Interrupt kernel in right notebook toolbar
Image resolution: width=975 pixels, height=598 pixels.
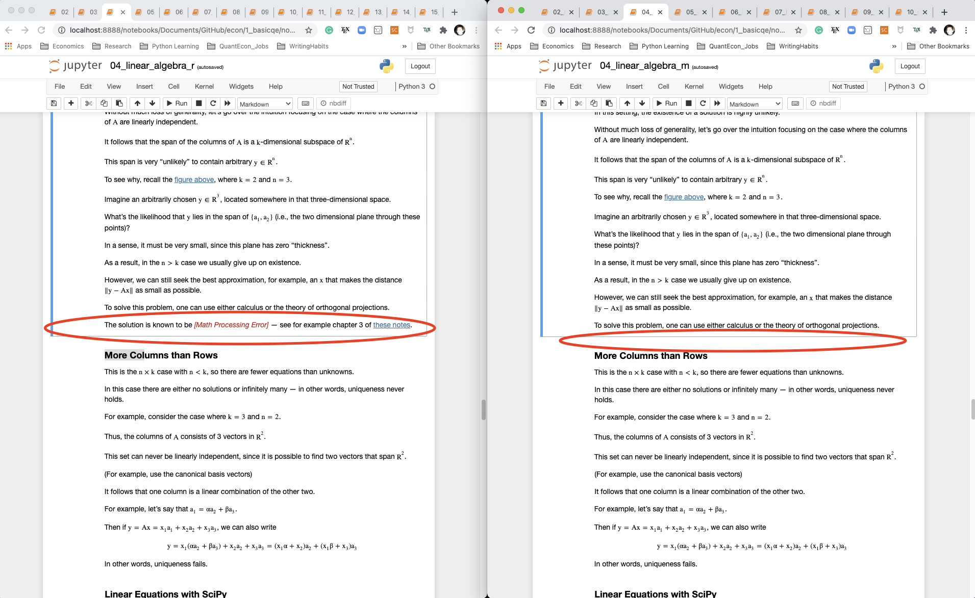[x=689, y=103]
